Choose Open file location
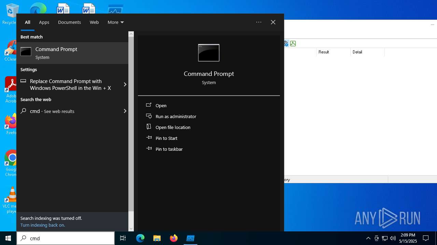The width and height of the screenshot is (437, 245). click(173, 127)
